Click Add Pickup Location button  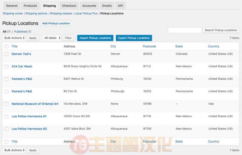pos(56,23)
